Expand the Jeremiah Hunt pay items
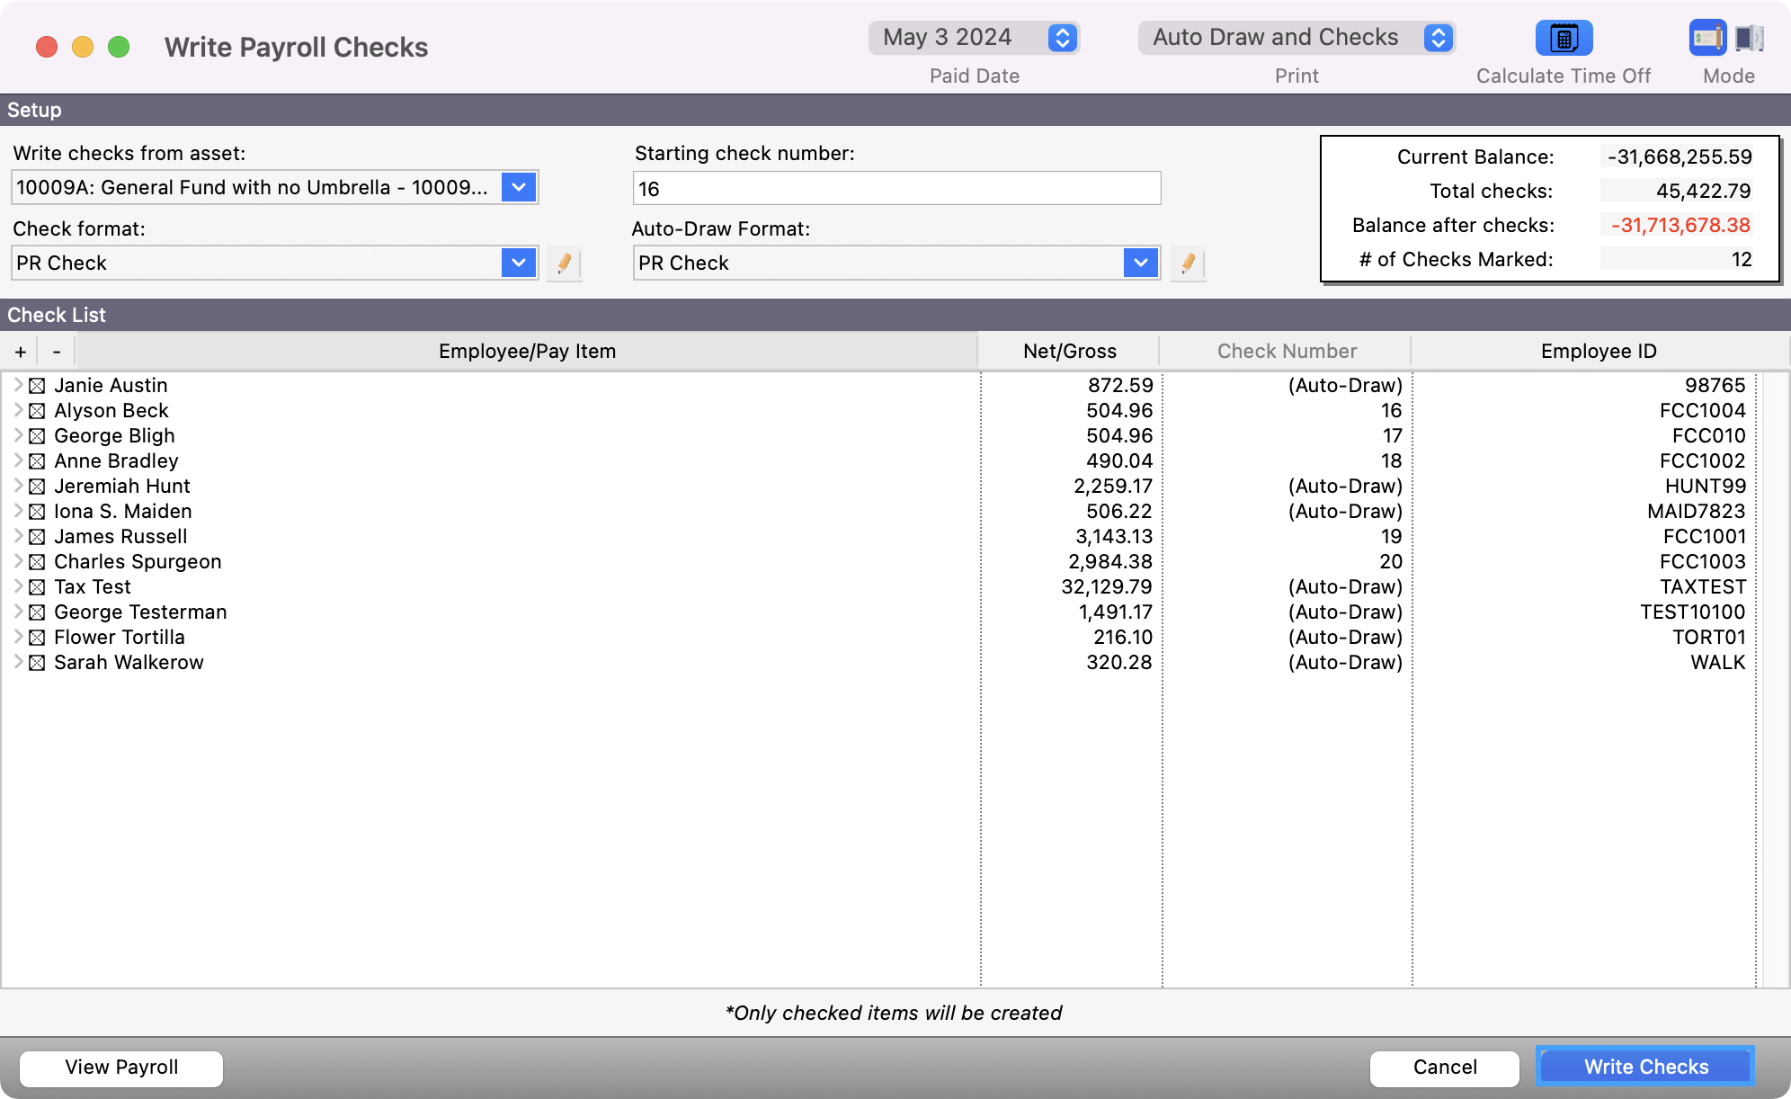Viewport: 1791px width, 1099px height. point(18,486)
